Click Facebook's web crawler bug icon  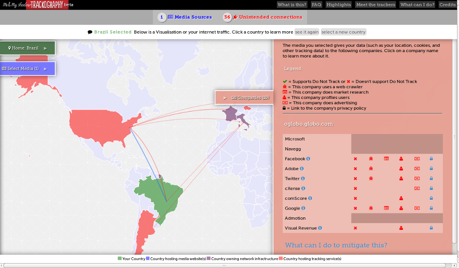click(371, 159)
